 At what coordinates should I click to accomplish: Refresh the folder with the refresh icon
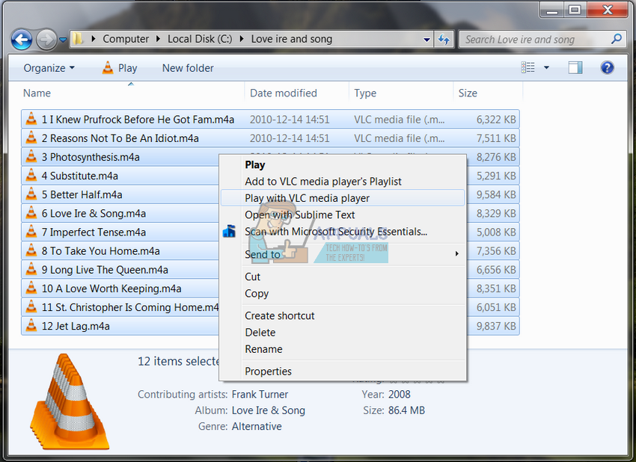coord(444,40)
